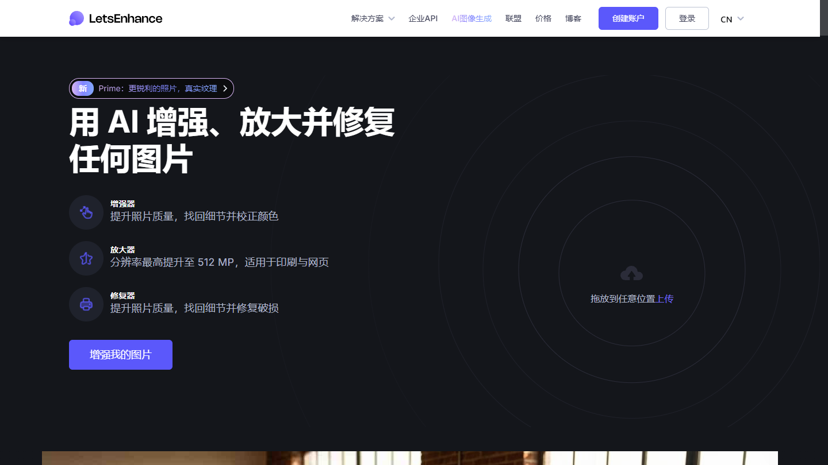Click the 创建账户 button
Image resolution: width=828 pixels, height=465 pixels.
tap(628, 18)
